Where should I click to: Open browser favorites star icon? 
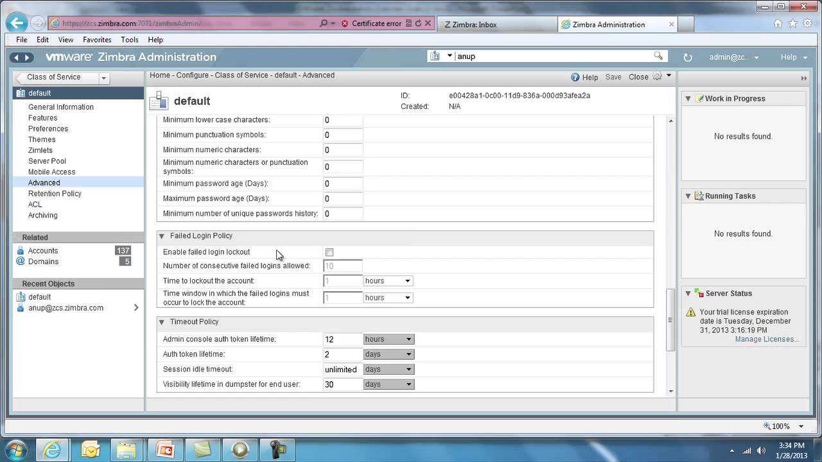(x=792, y=24)
